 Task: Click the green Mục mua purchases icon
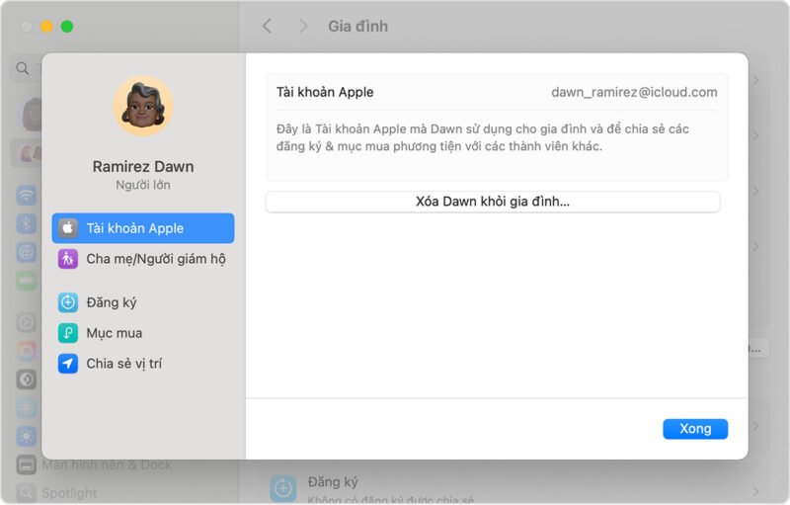(67, 333)
